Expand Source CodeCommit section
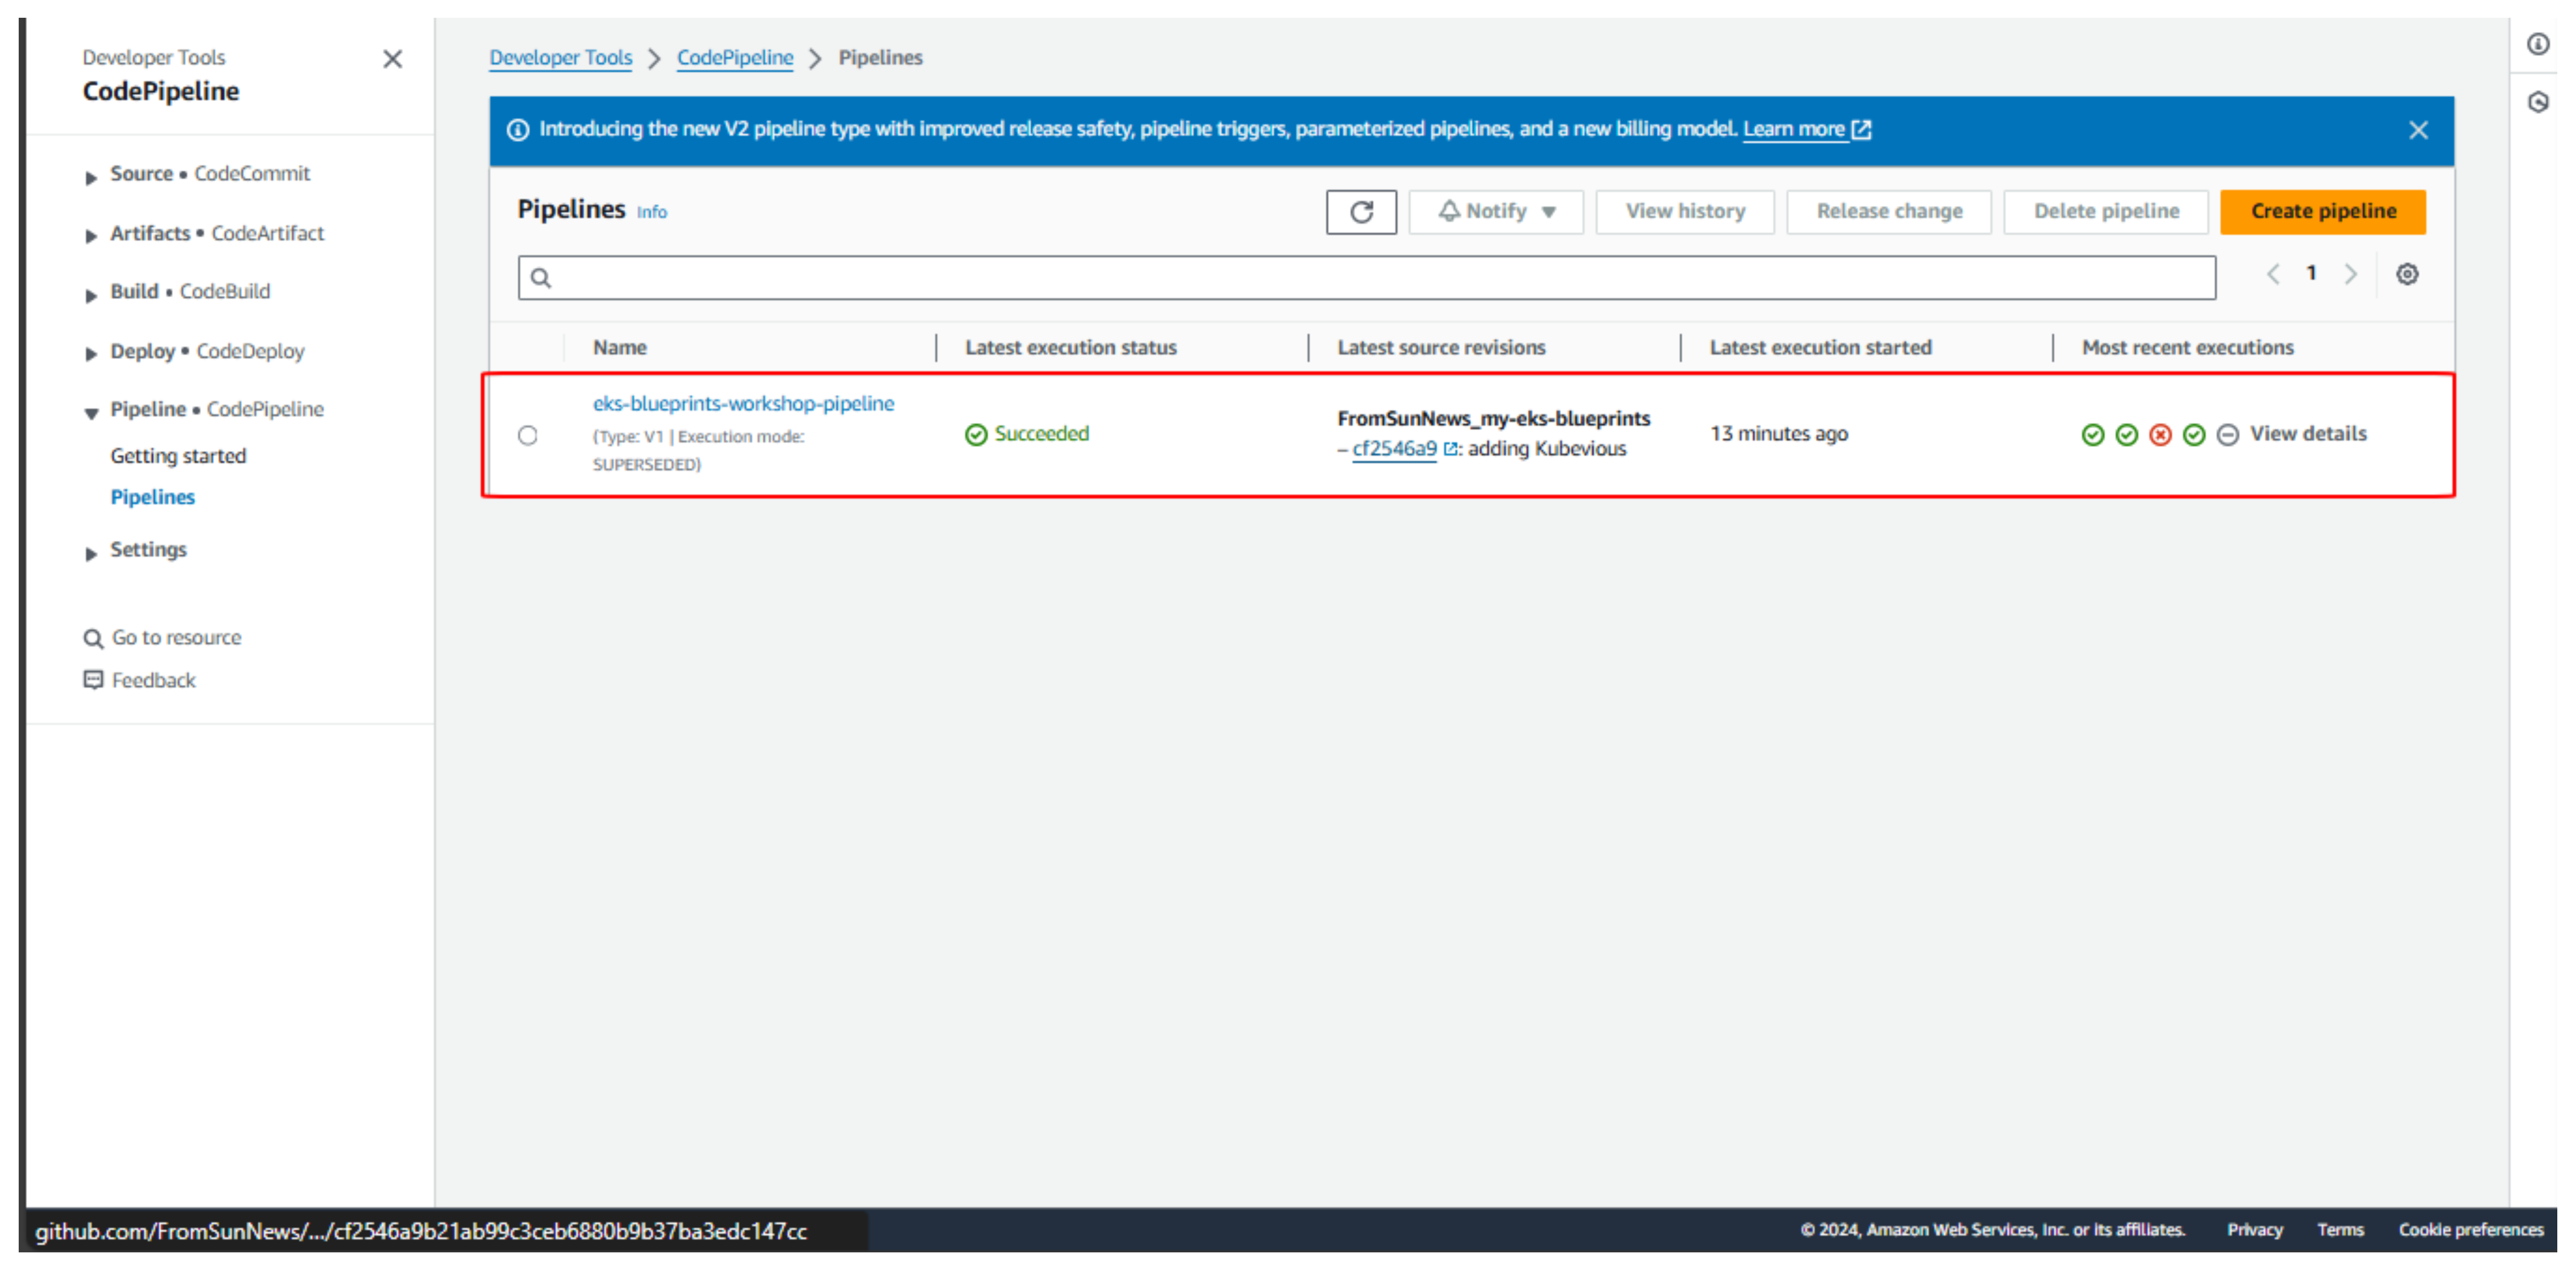The image size is (2576, 1272). coord(91,177)
